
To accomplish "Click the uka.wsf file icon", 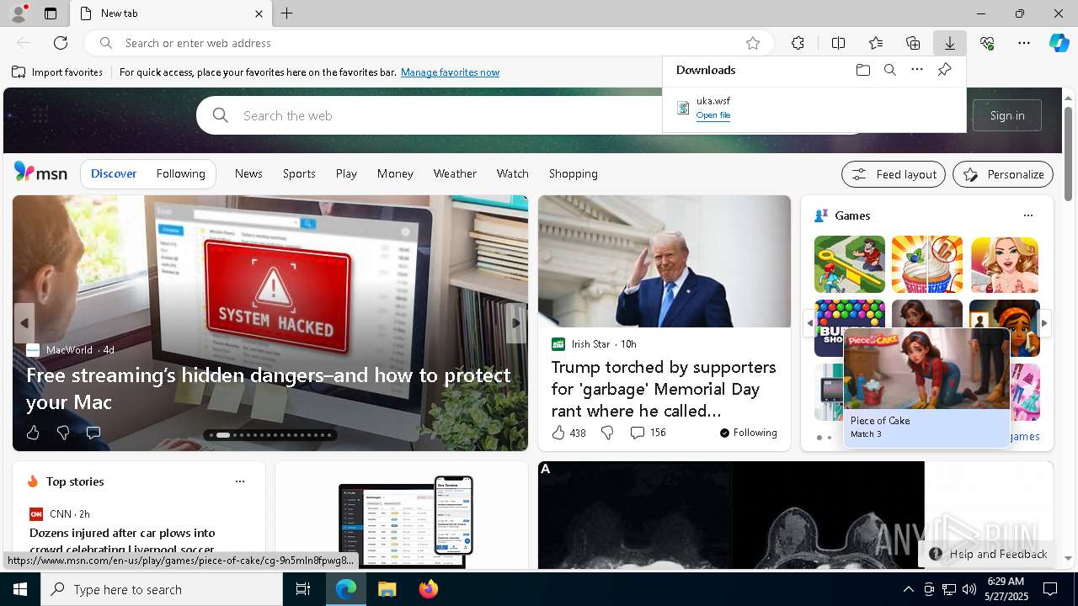I will click(683, 108).
